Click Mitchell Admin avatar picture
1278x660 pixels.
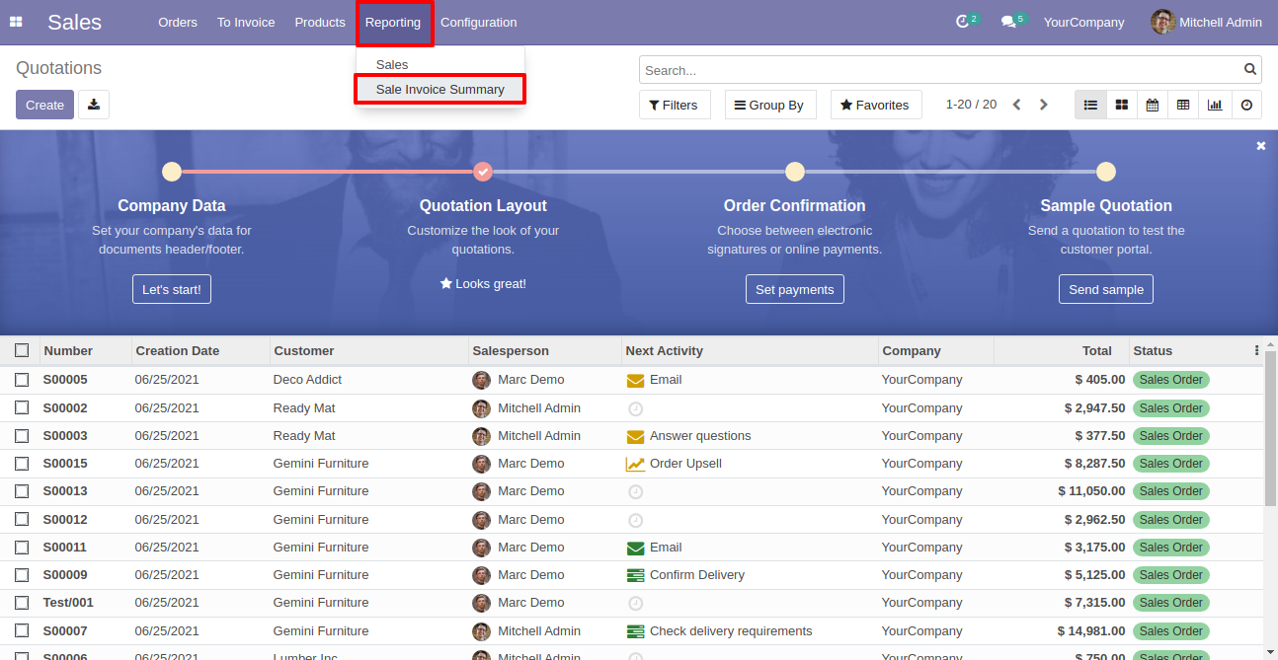[x=1162, y=22]
